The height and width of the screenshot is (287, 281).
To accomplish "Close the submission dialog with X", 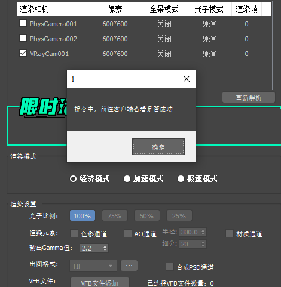I will click(x=187, y=79).
